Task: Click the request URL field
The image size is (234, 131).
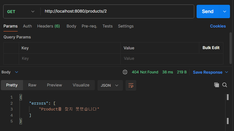Action: [x=117, y=11]
